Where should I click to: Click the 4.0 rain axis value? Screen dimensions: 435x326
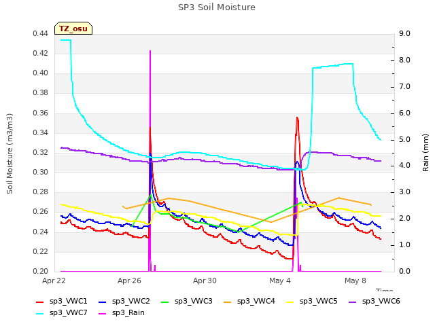405,166
